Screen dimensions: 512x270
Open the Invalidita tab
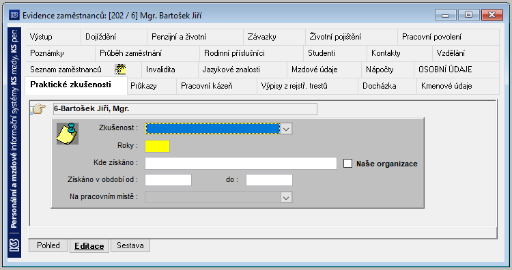(170, 70)
